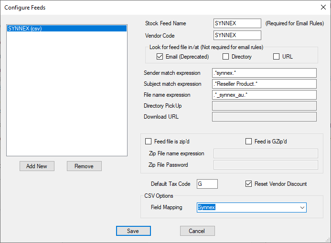Click the Add New button
Viewport: 331px width, 243px height.
37,166
